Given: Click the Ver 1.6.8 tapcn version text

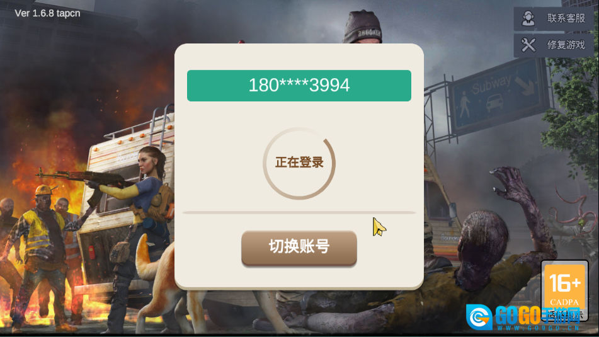Looking at the screenshot, I should 47,13.
